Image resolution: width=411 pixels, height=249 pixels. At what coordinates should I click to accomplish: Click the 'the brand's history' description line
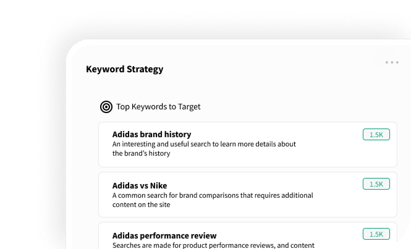(141, 154)
